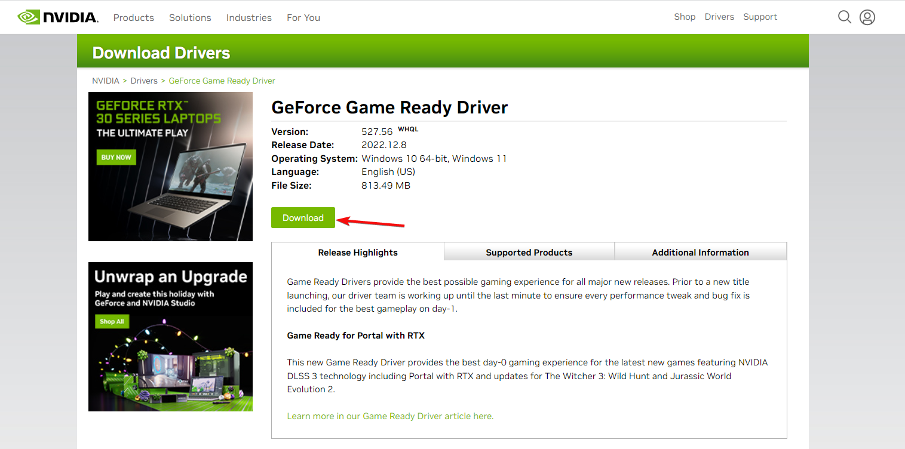The height and width of the screenshot is (449, 905).
Task: Open the Industries menu
Action: 249,18
